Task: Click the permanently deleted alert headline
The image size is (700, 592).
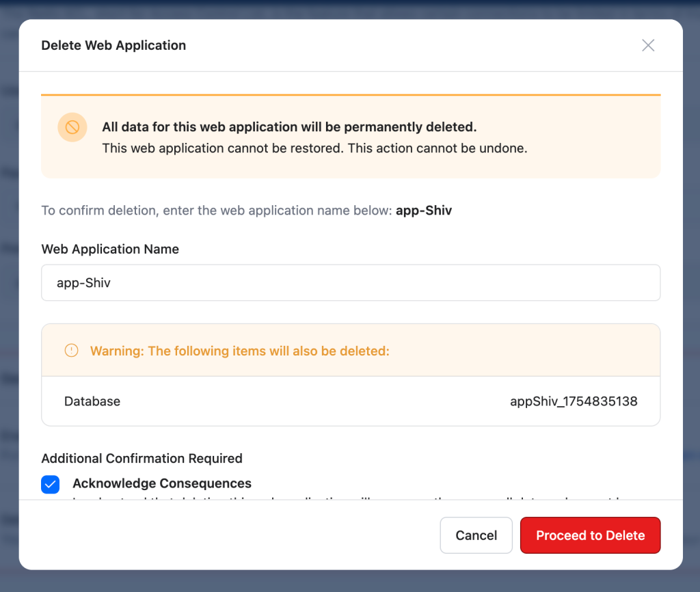Action: click(289, 126)
